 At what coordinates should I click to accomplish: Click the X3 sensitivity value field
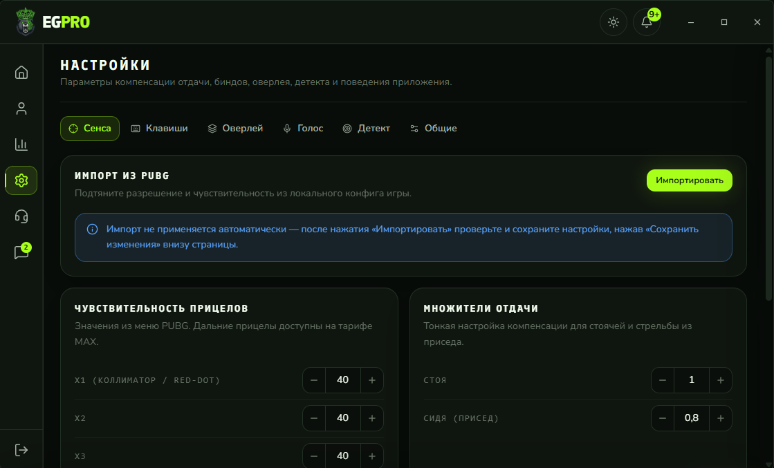[343, 456]
